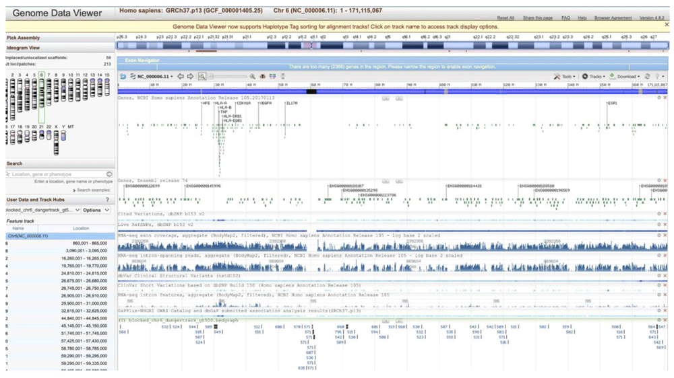The image size is (674, 378).
Task: Pan left with the left arrow icon
Action: (181, 77)
